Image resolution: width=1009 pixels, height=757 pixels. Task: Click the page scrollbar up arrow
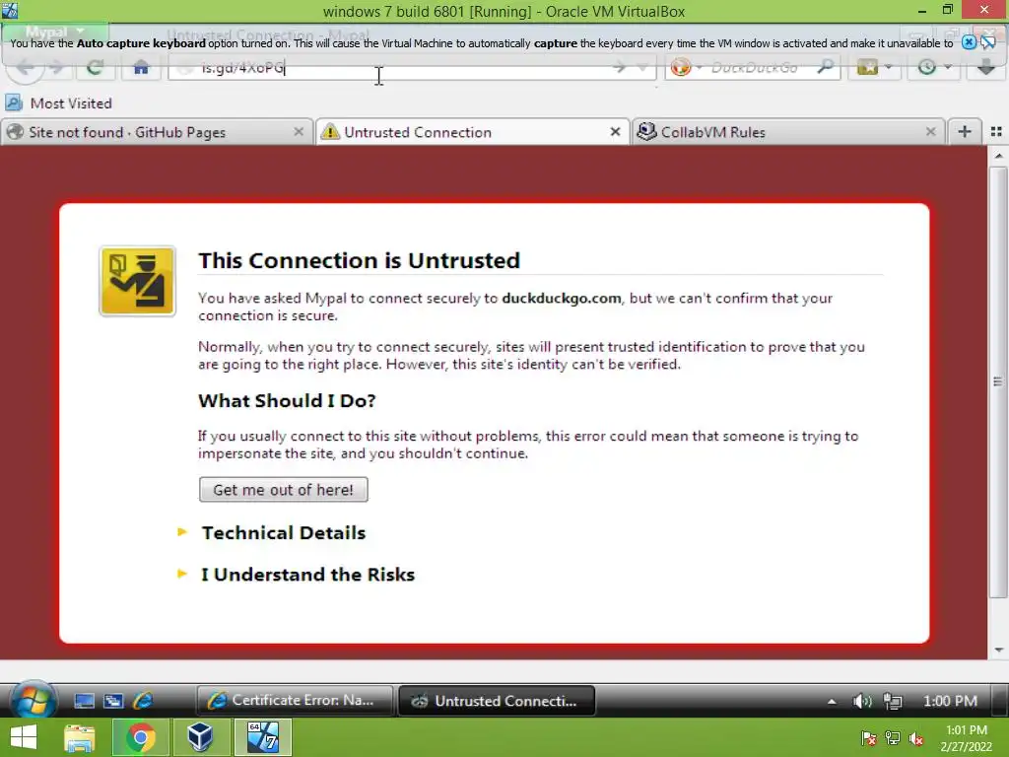pyautogui.click(x=998, y=156)
